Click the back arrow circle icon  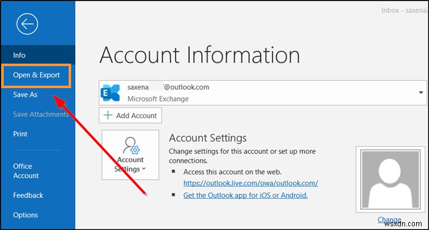pos(27,24)
